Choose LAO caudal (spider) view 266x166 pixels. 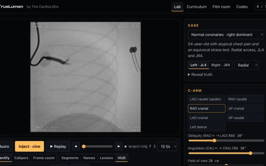[206, 99]
